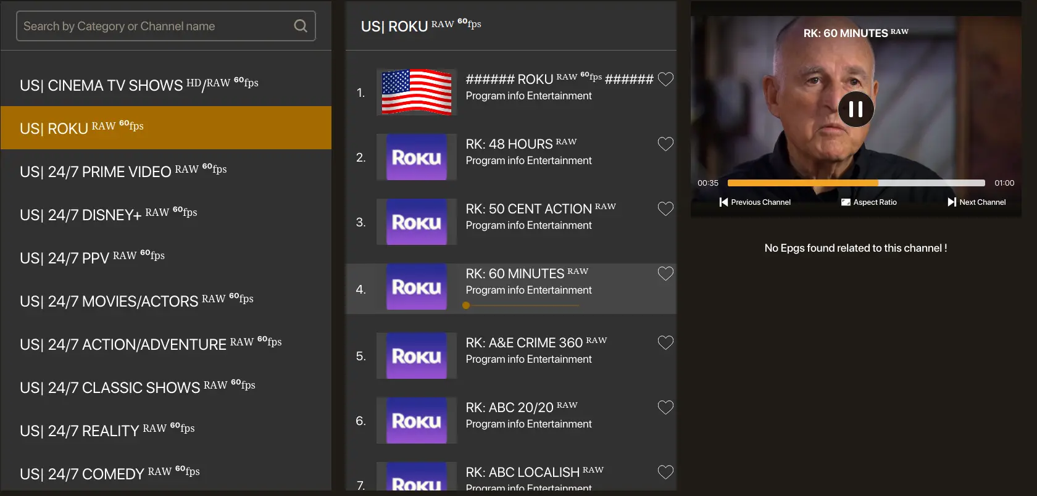Toggle favorite heart for RK: 50 CENT ACTION
This screenshot has height=496, width=1037.
[665, 209]
